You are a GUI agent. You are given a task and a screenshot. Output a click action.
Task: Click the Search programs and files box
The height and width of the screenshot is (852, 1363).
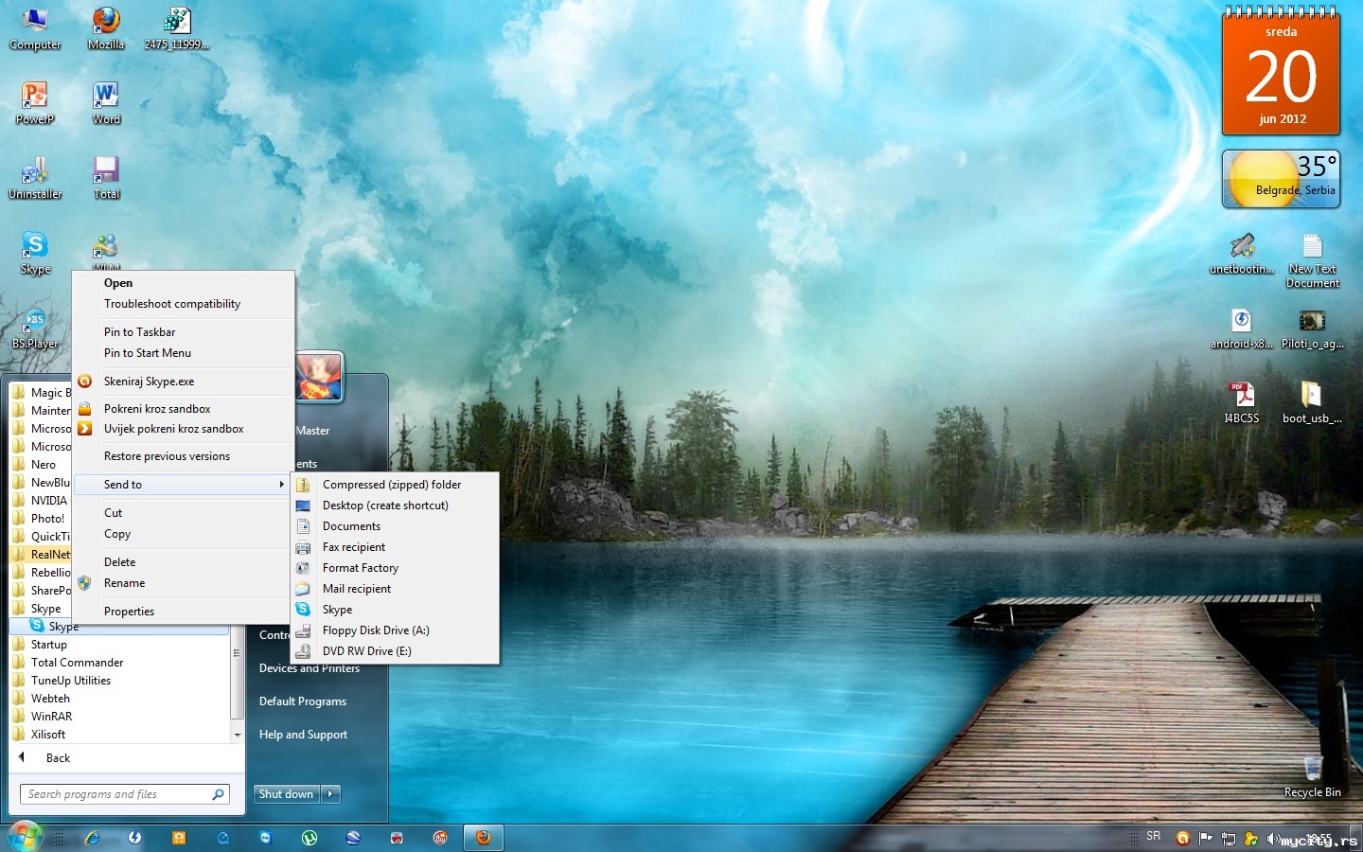[115, 794]
